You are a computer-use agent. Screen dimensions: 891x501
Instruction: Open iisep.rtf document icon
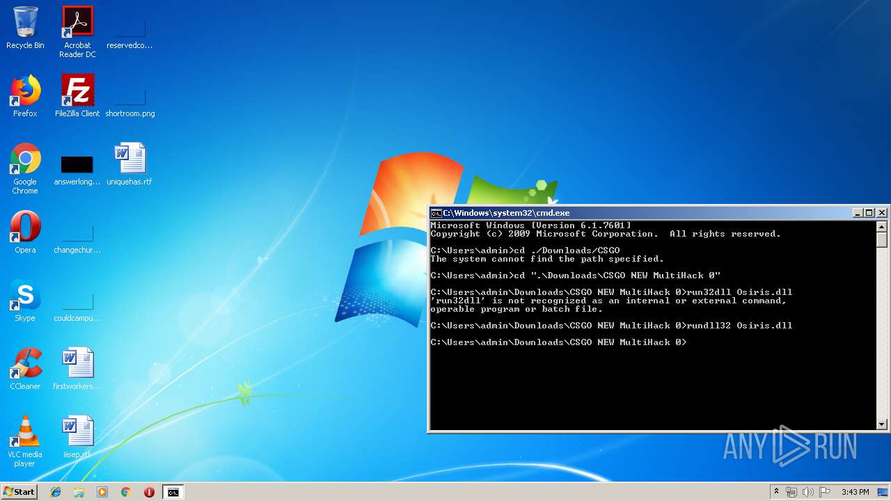[x=77, y=437]
